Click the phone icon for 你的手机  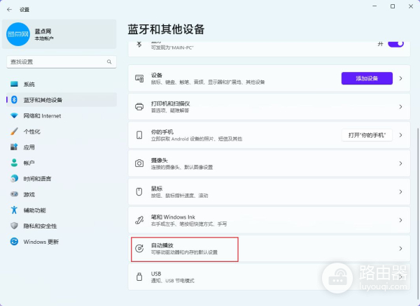point(139,135)
